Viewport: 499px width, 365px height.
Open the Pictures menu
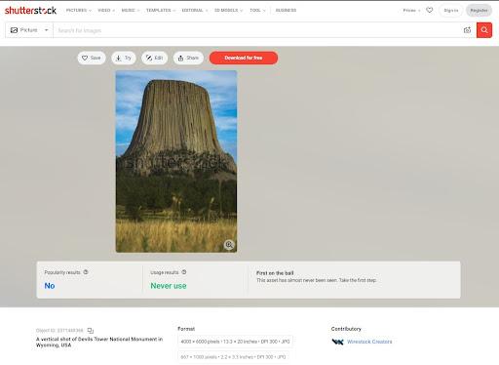click(79, 11)
